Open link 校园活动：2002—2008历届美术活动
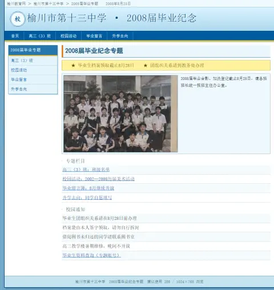 [98, 179]
